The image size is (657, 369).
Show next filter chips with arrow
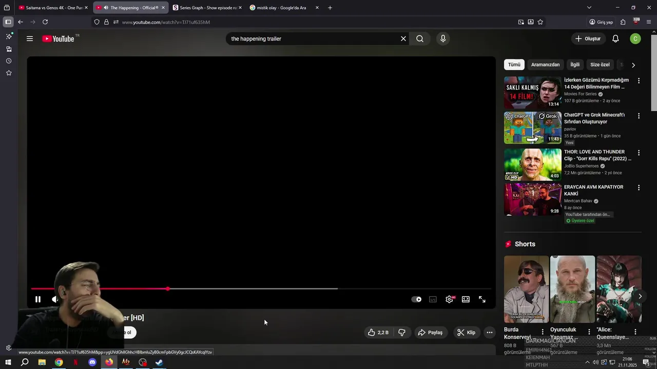point(633,65)
